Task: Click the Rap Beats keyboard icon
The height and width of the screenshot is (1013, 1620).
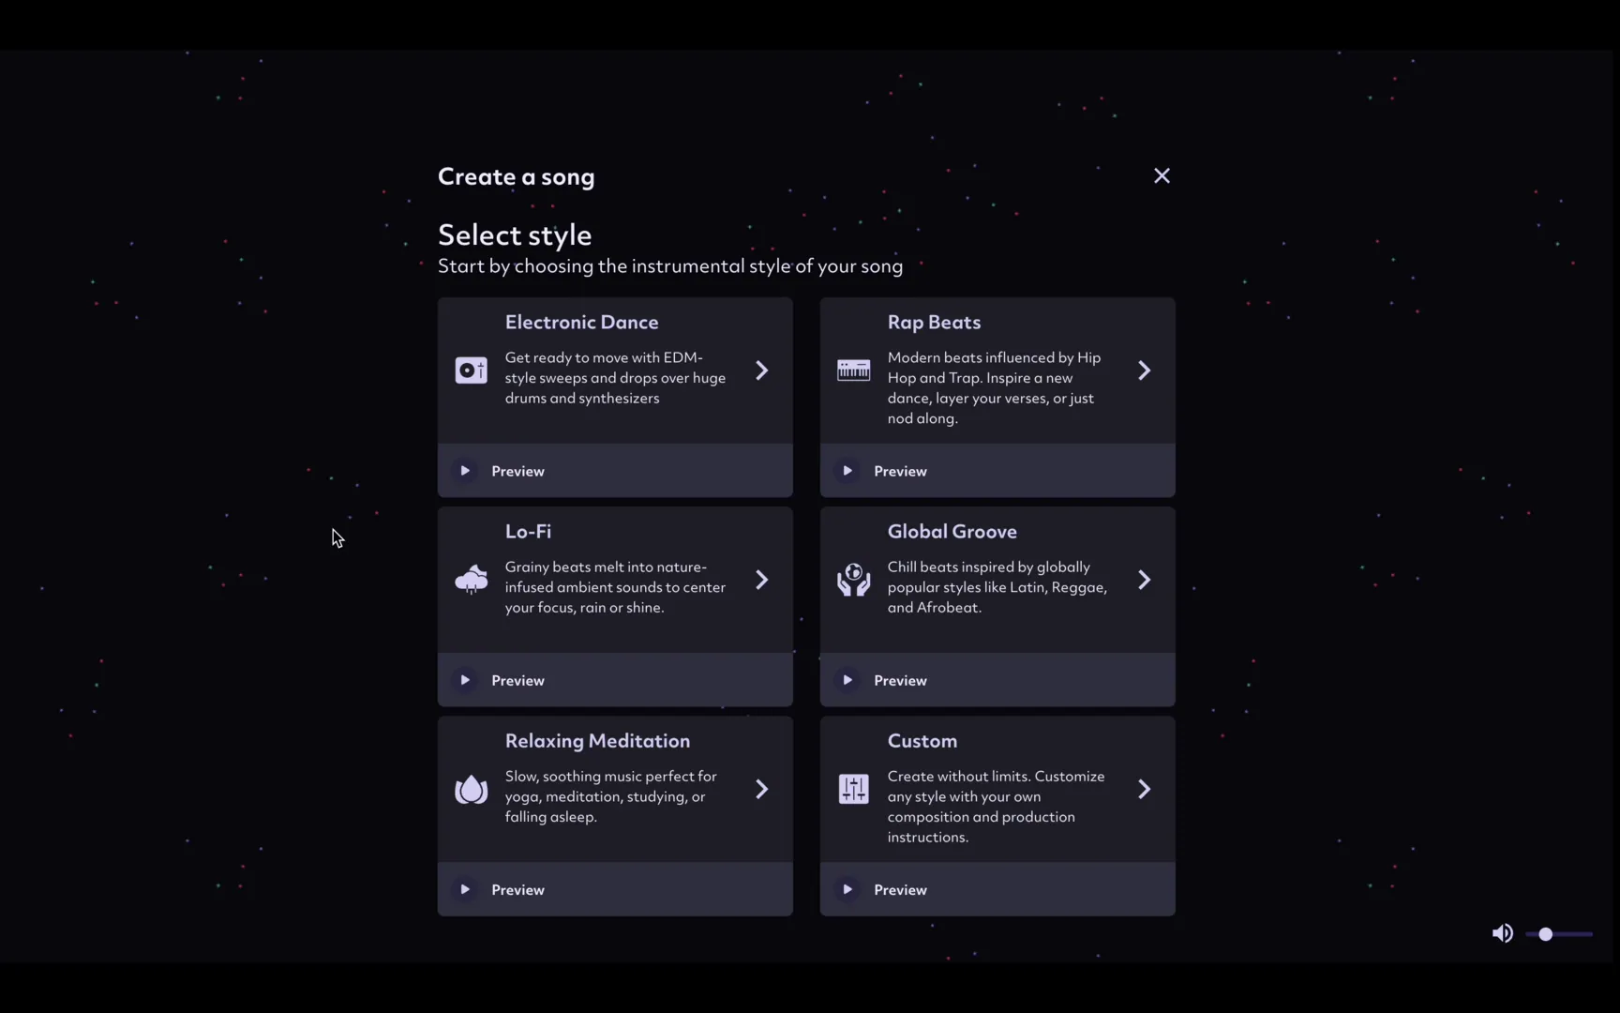Action: [853, 370]
